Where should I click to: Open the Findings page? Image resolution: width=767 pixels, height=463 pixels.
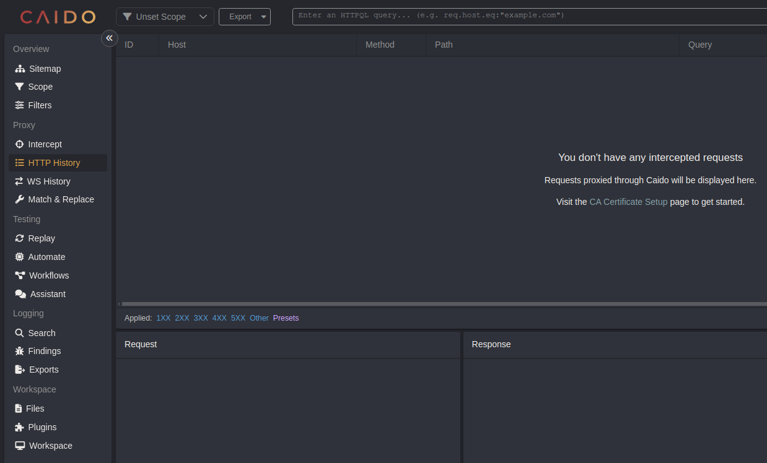(x=58, y=351)
